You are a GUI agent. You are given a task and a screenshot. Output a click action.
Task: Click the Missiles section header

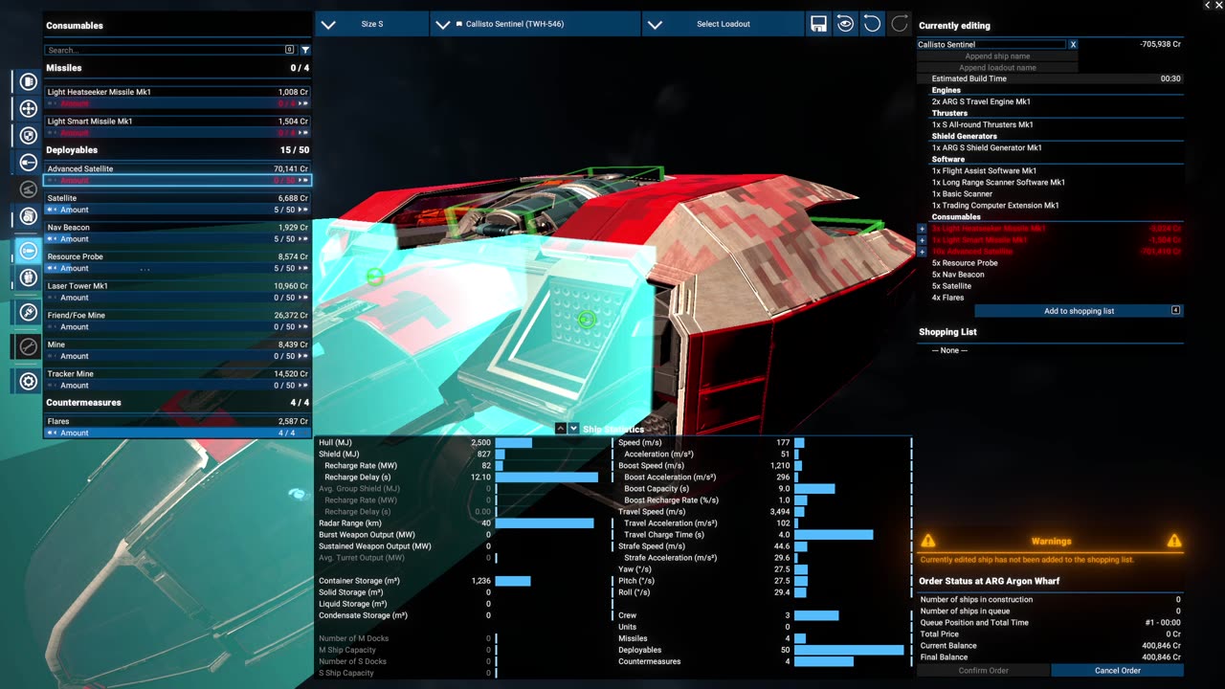(x=177, y=68)
